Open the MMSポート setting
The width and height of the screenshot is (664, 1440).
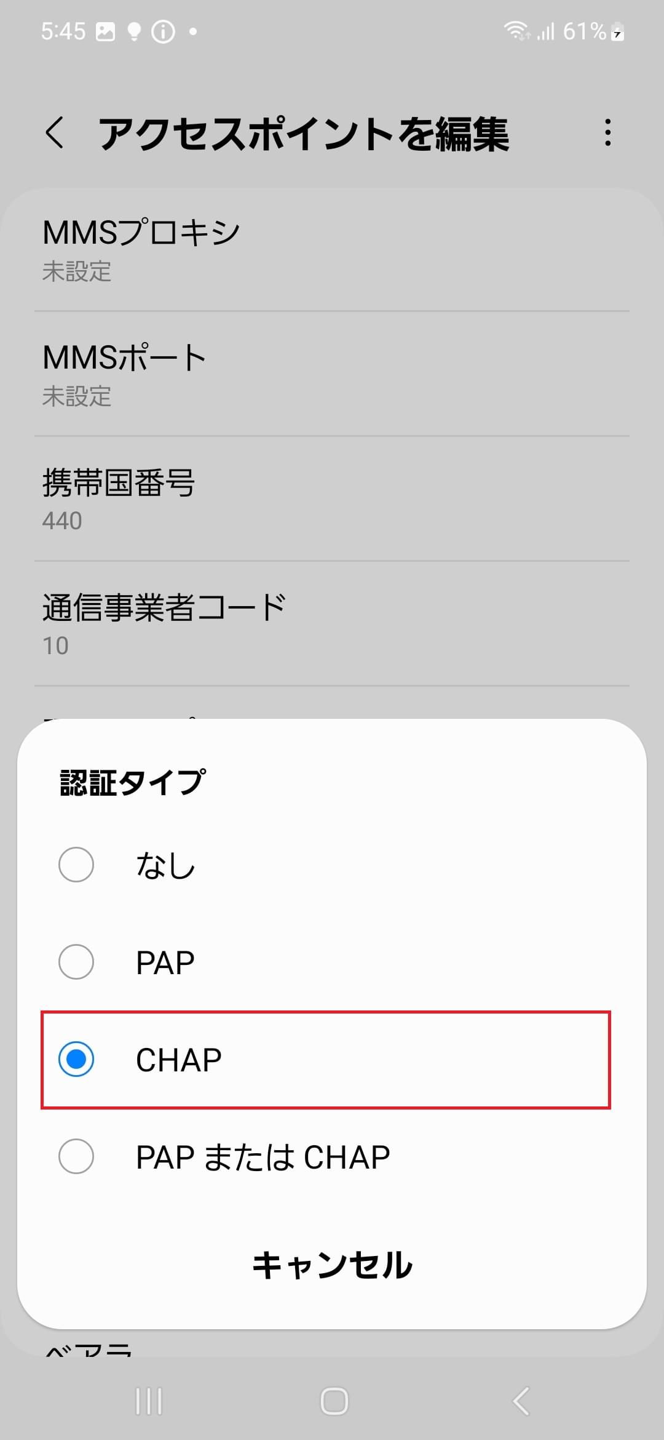[332, 374]
